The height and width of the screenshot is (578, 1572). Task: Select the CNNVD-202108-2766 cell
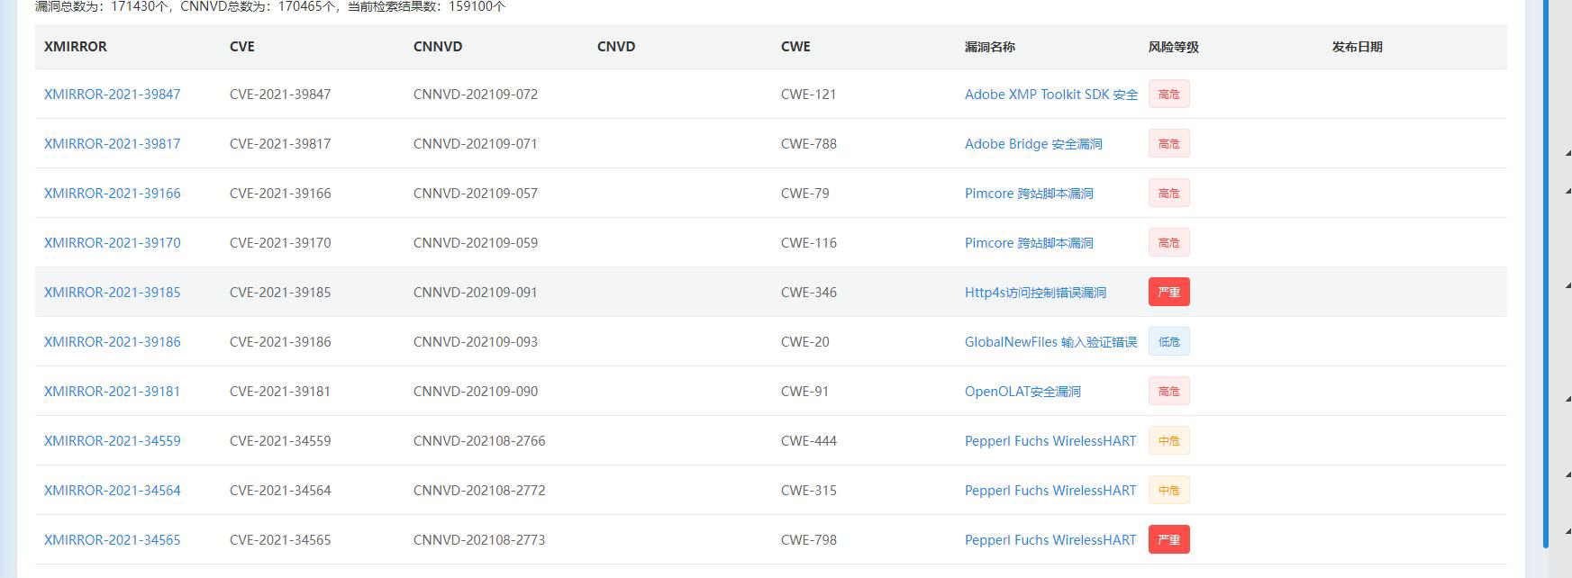pos(479,441)
